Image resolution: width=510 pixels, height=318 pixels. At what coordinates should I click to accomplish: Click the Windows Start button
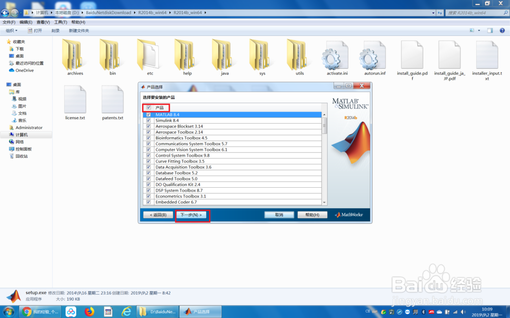click(9, 312)
